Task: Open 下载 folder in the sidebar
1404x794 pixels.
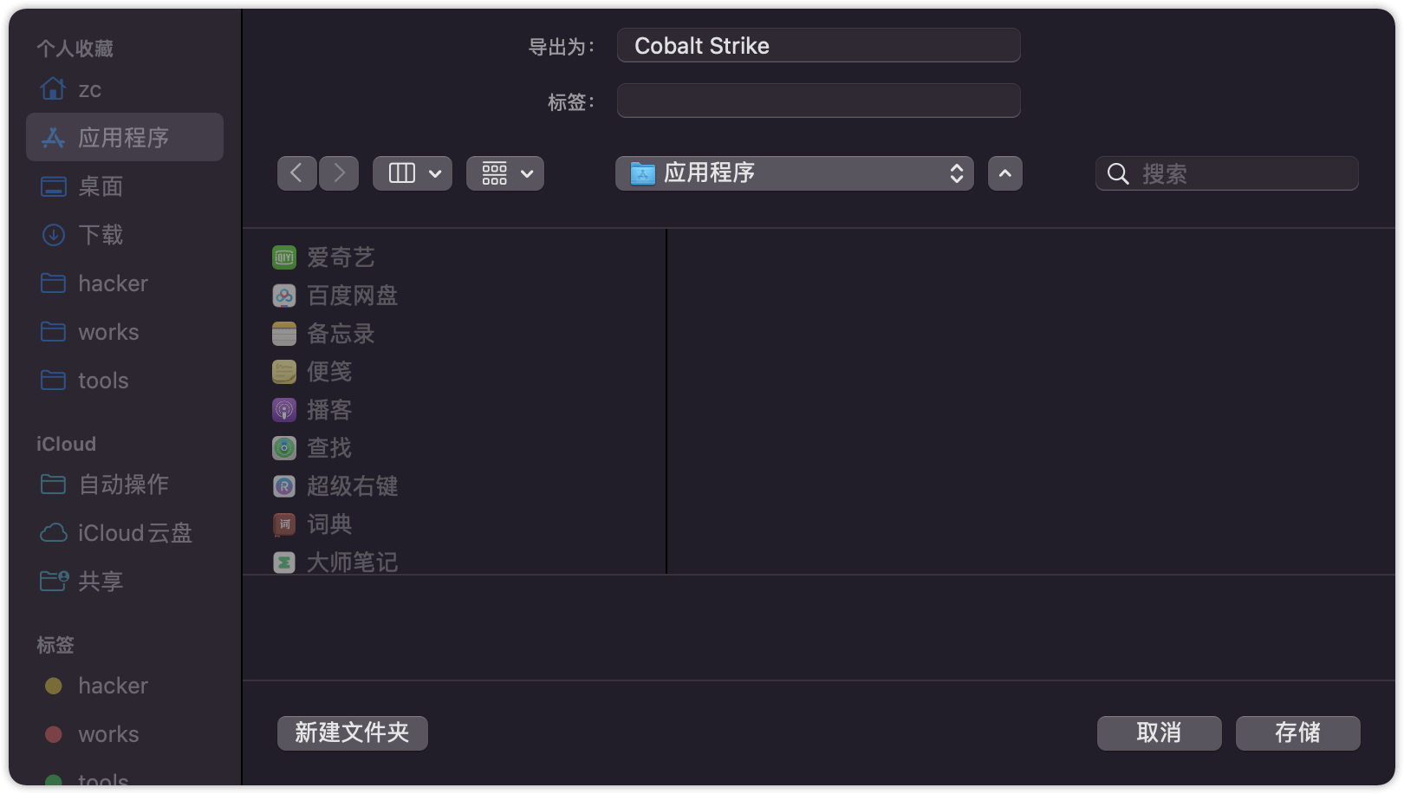Action: point(101,235)
